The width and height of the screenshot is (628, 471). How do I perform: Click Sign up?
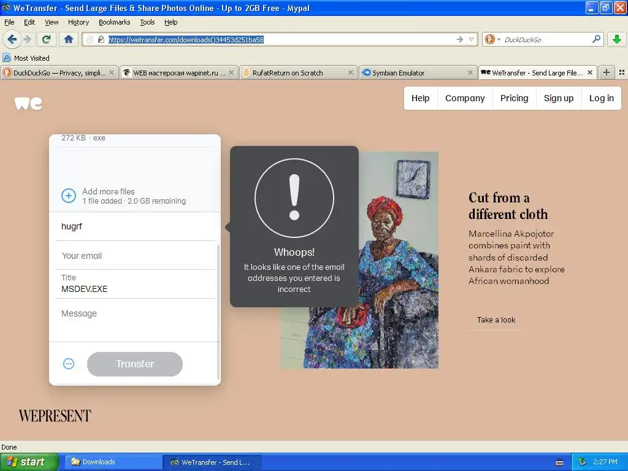click(558, 98)
